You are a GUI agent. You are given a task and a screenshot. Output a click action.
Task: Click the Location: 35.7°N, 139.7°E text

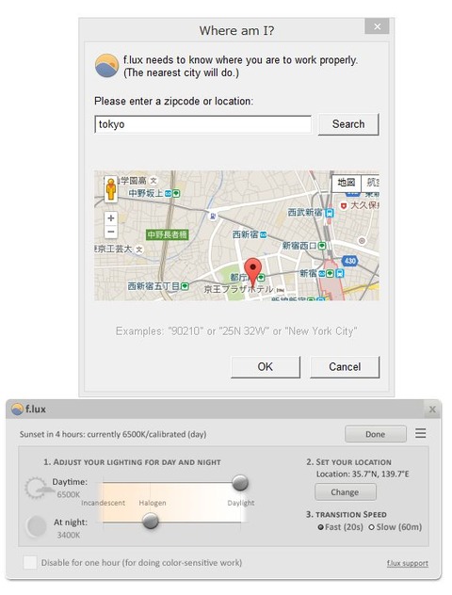coord(363,474)
